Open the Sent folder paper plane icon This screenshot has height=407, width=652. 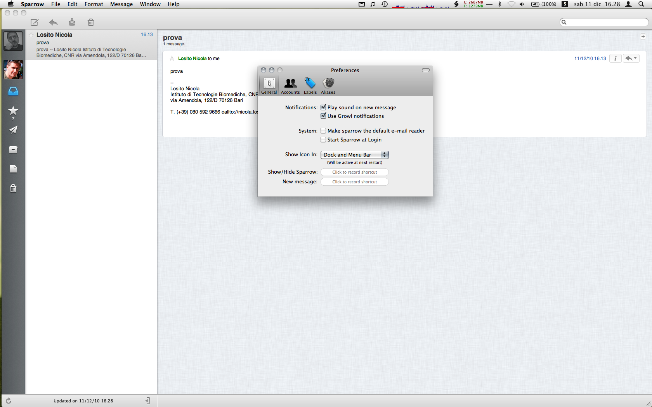pos(13,130)
